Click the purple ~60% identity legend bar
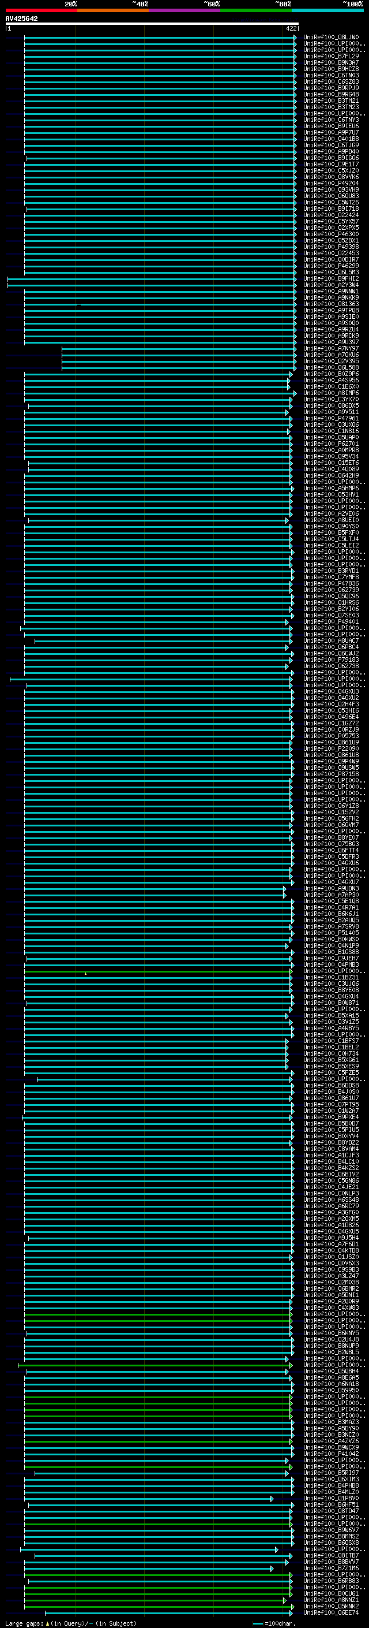The width and height of the screenshot is (369, 1628). tap(185, 10)
